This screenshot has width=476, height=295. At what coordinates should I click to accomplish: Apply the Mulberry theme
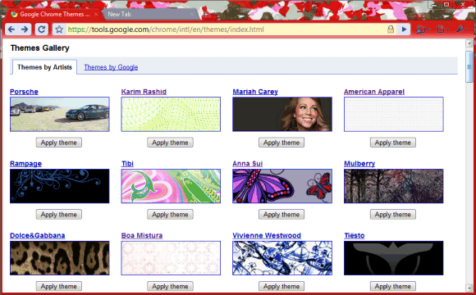[x=393, y=215]
